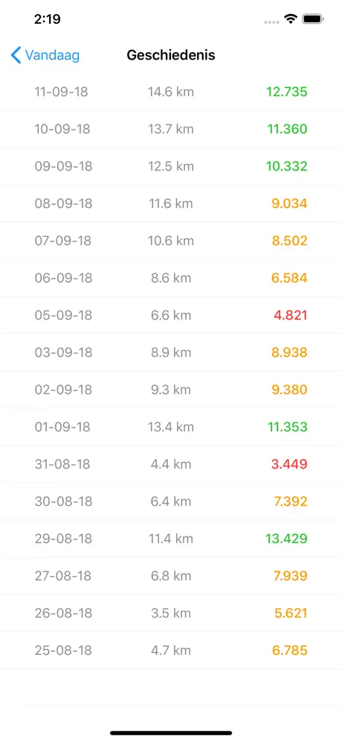Tap the Wi-Fi status icon
342x742 pixels.
[290, 19]
